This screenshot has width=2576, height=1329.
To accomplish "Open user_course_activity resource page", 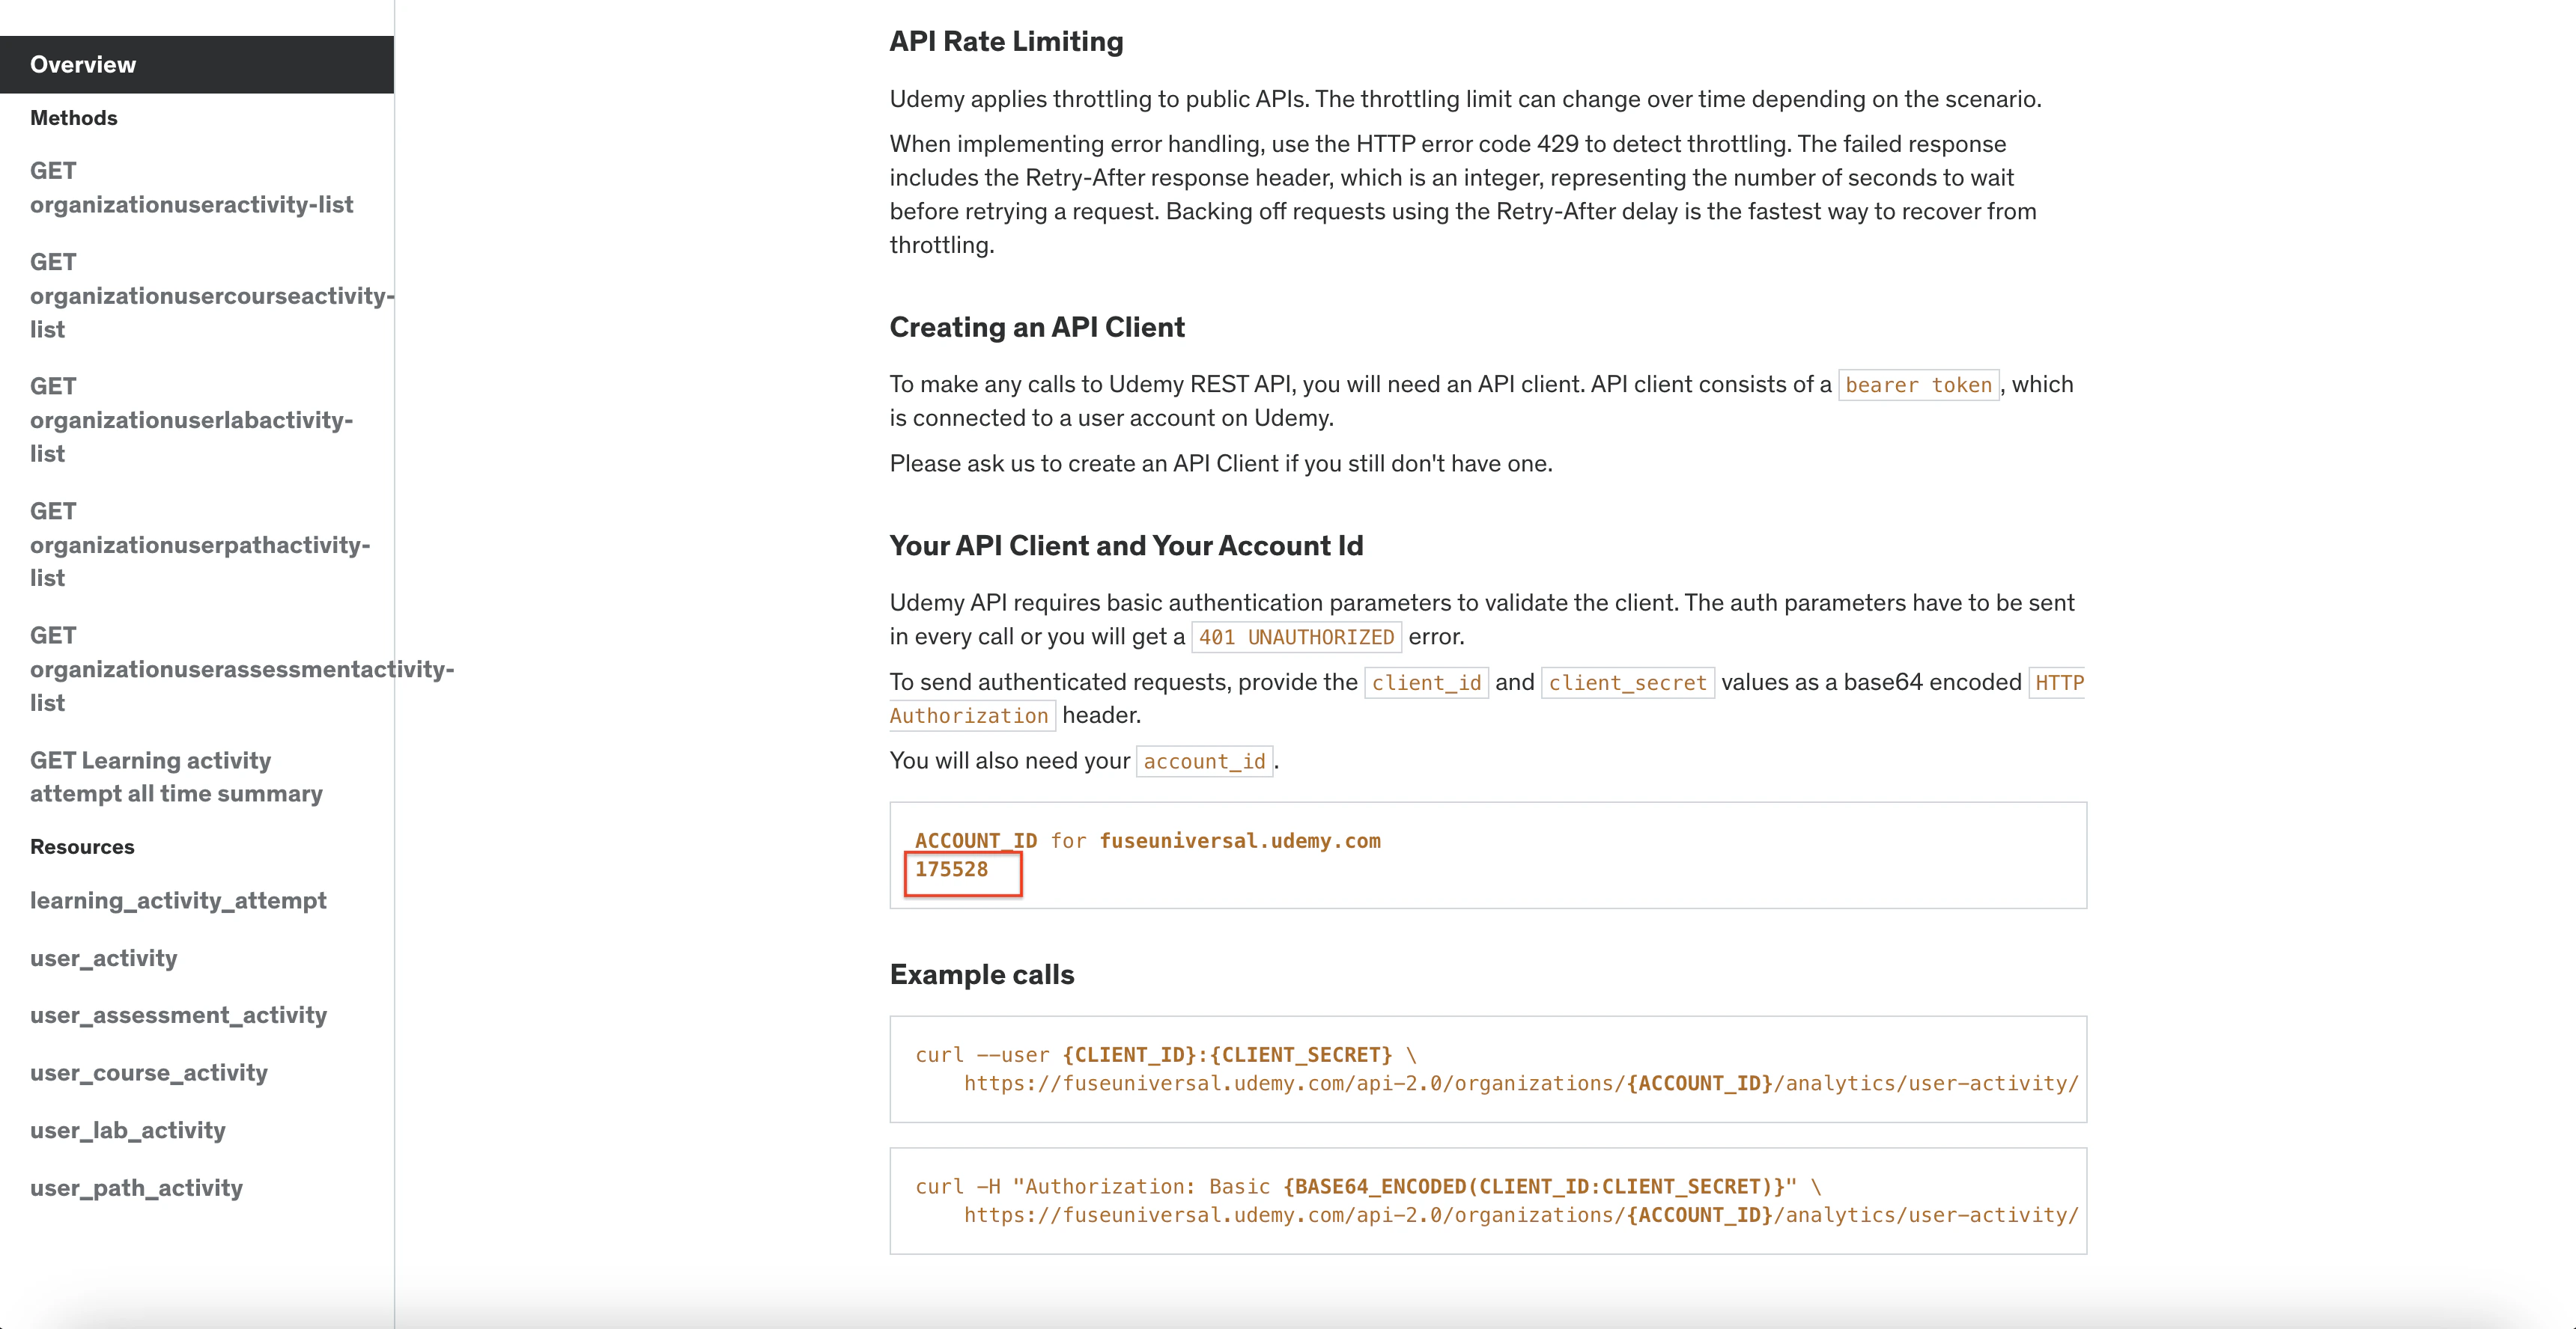I will tap(149, 1073).
